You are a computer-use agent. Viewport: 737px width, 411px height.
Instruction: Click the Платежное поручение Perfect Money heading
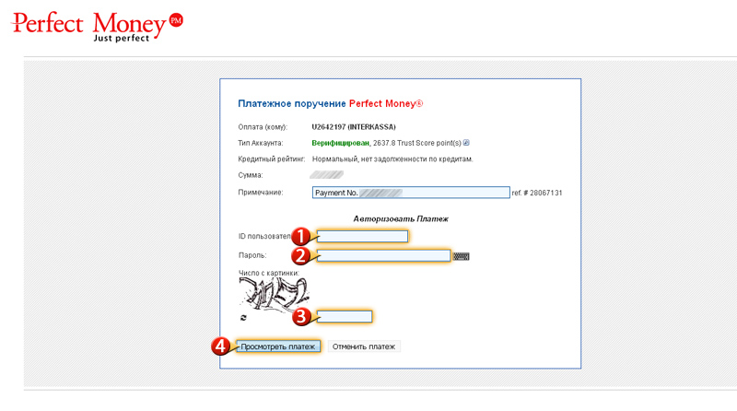[330, 103]
